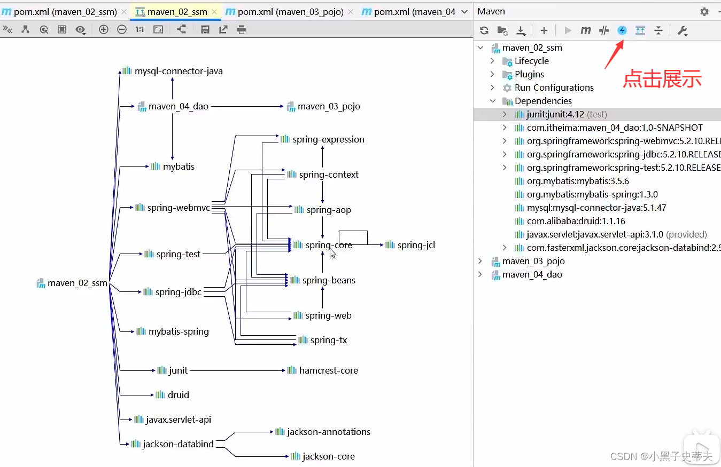
Task: Select the spring-core diagram node
Action: [322, 245]
